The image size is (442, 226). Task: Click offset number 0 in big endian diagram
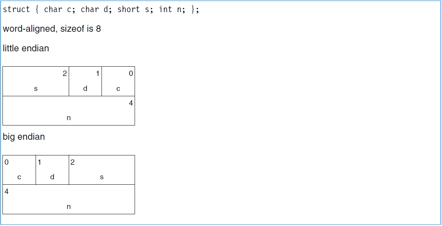[7, 163]
